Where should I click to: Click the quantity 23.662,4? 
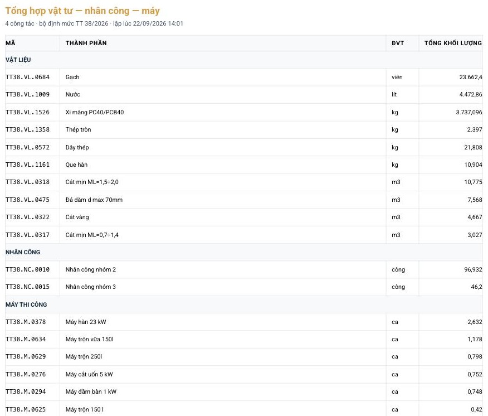pyautogui.click(x=471, y=77)
